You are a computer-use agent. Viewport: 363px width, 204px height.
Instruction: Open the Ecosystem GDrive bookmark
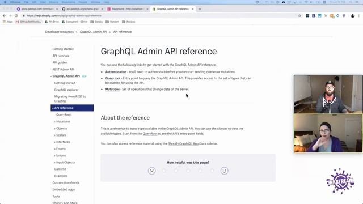(74, 22)
